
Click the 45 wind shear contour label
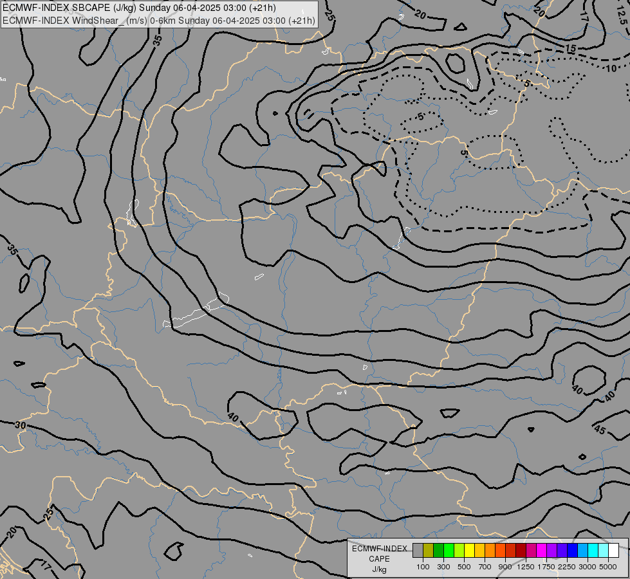600,430
